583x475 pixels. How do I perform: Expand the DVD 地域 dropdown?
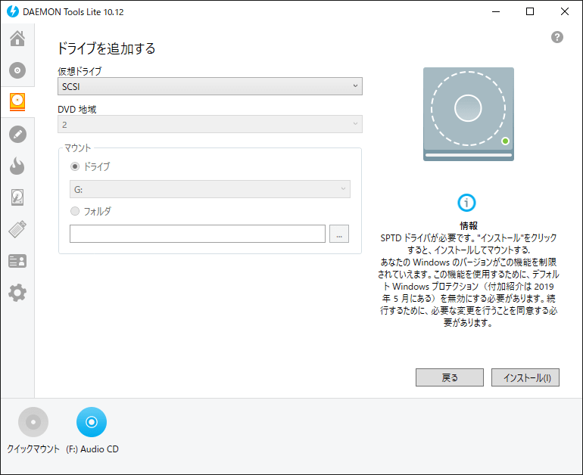[210, 124]
